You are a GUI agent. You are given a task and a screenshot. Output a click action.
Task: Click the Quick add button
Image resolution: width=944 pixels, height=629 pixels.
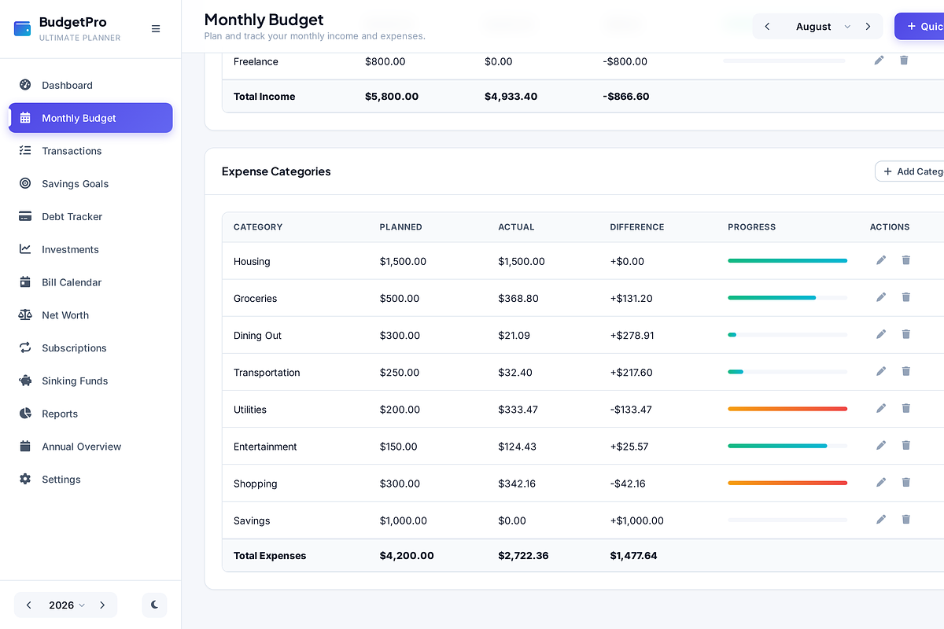(920, 27)
